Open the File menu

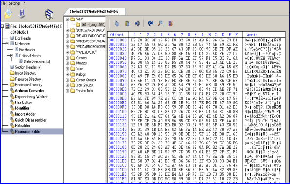[x=3, y=3]
